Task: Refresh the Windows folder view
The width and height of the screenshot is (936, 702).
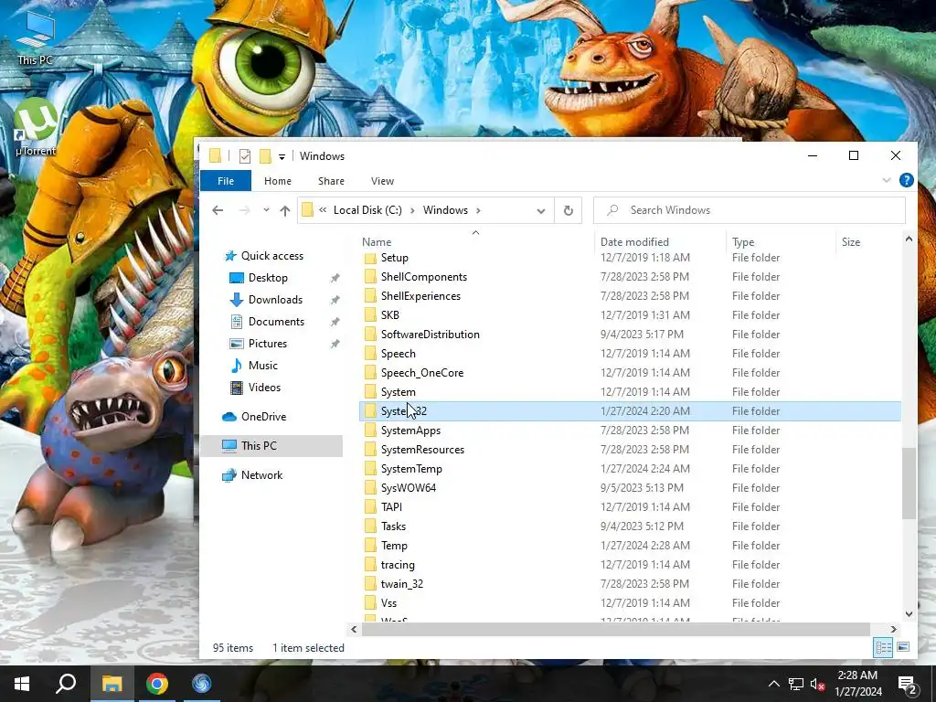Action: tap(569, 211)
